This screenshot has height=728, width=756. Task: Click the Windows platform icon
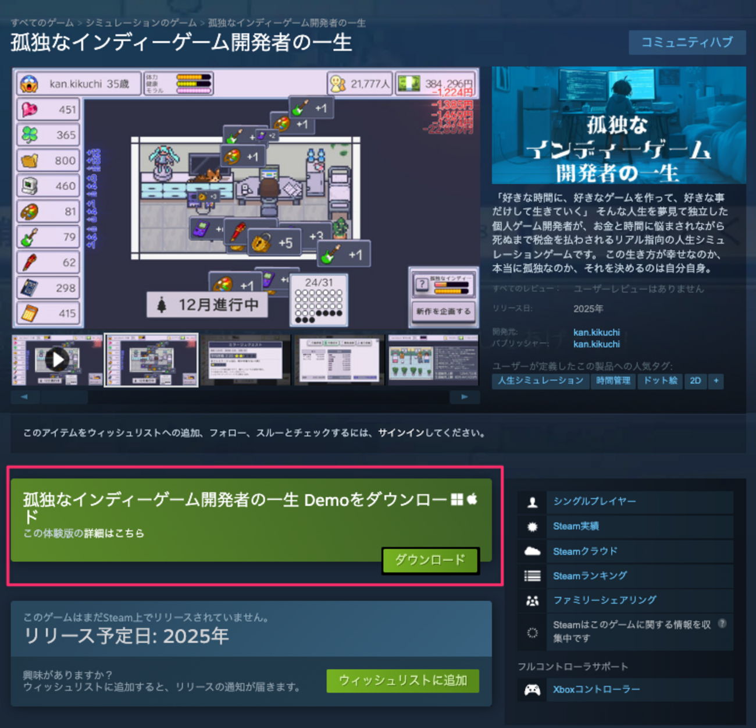[x=457, y=499]
